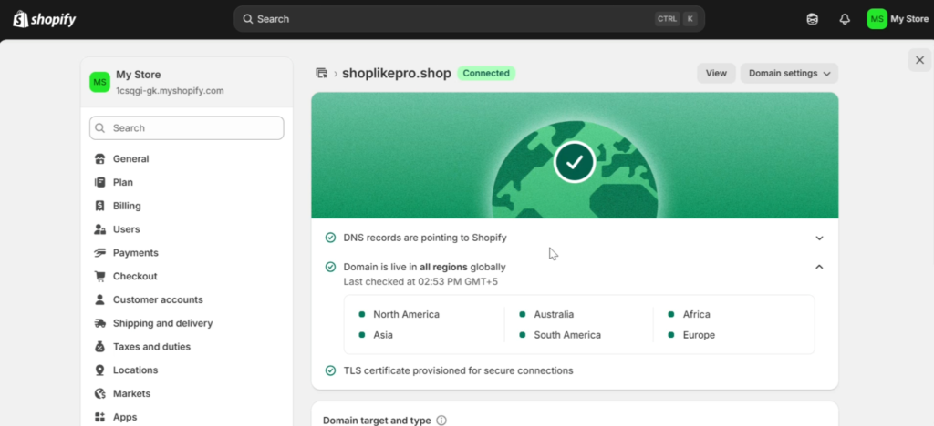Click the info icon next to Domain target and type
The width and height of the screenshot is (934, 426).
[x=441, y=420]
